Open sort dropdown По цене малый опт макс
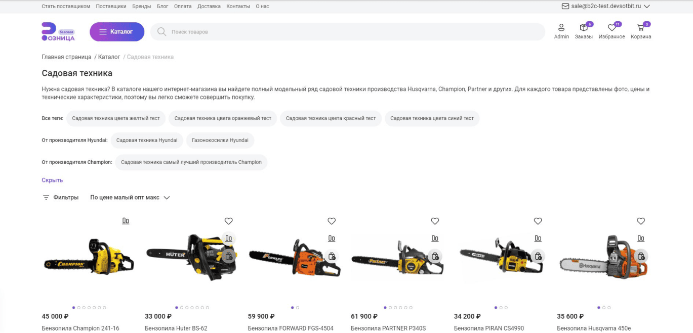Image resolution: width=693 pixels, height=333 pixels. tap(130, 198)
